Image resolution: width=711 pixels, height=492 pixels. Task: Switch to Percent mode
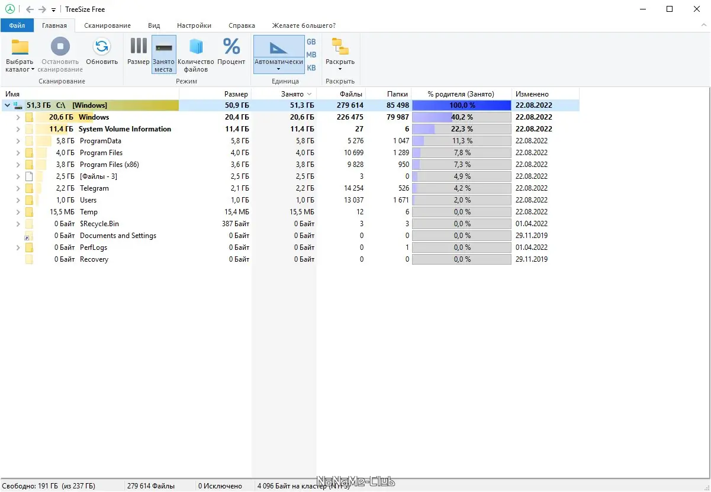[x=231, y=51]
